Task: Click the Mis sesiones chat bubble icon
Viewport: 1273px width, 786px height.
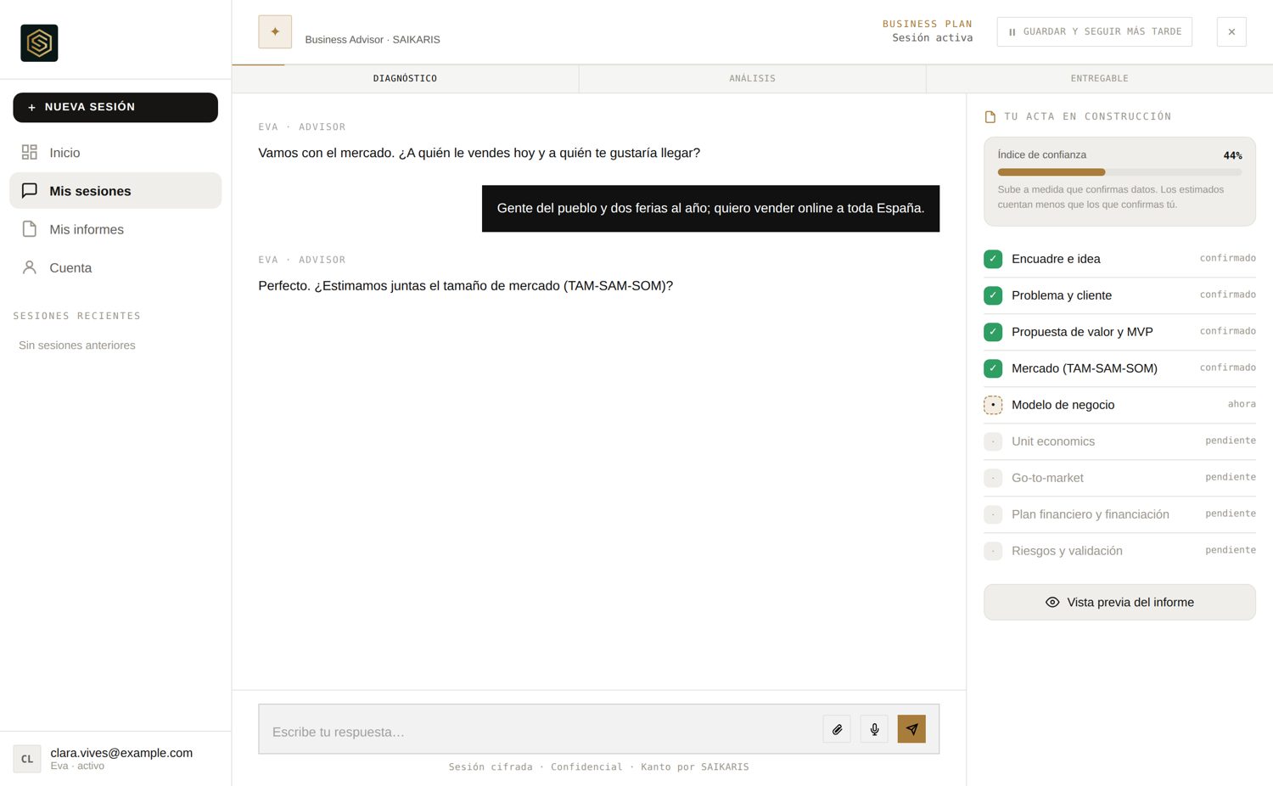Action: [x=30, y=191]
